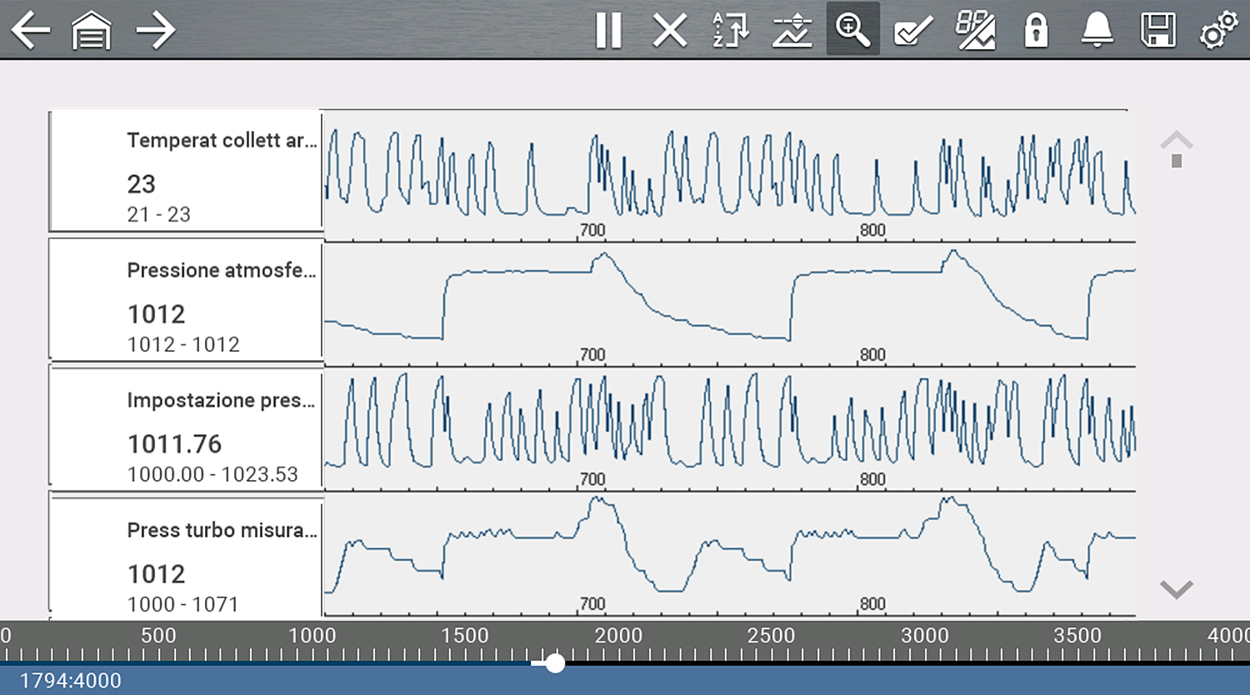Open the settings gears icon

coord(1218,31)
